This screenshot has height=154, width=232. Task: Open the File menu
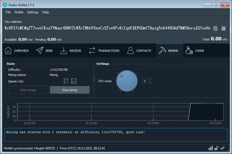pos(8,12)
